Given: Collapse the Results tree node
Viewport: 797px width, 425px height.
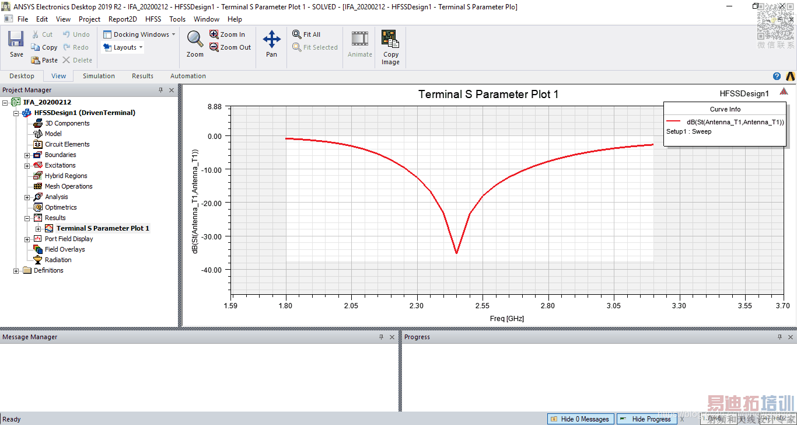Looking at the screenshot, I should [x=27, y=218].
